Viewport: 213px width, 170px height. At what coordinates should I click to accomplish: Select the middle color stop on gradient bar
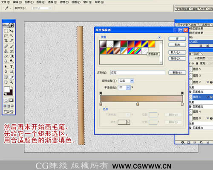coord(138,104)
